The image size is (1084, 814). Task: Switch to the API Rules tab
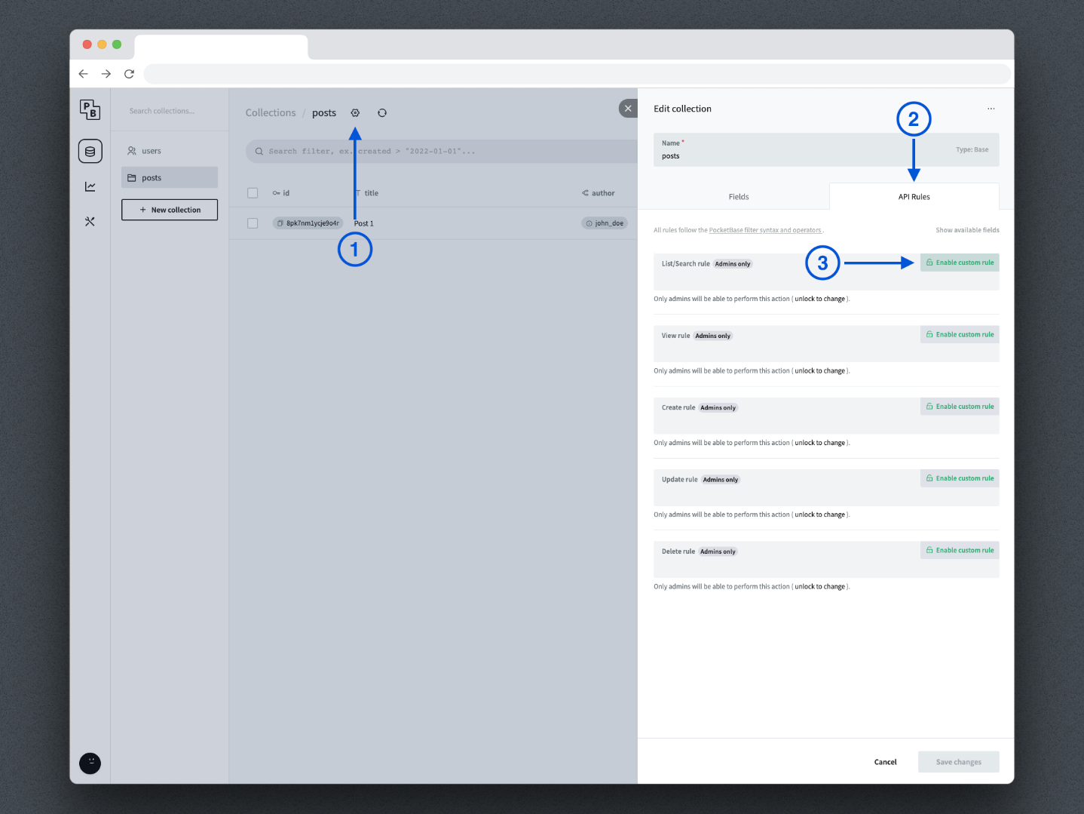click(x=914, y=197)
